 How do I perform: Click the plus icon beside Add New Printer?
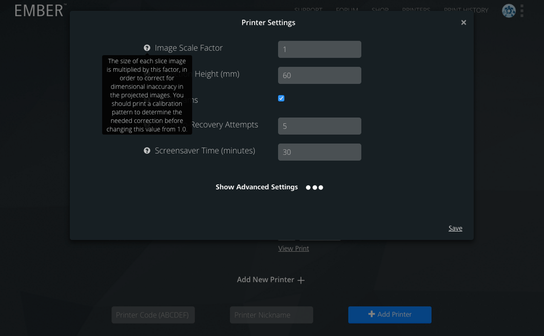pyautogui.click(x=301, y=280)
